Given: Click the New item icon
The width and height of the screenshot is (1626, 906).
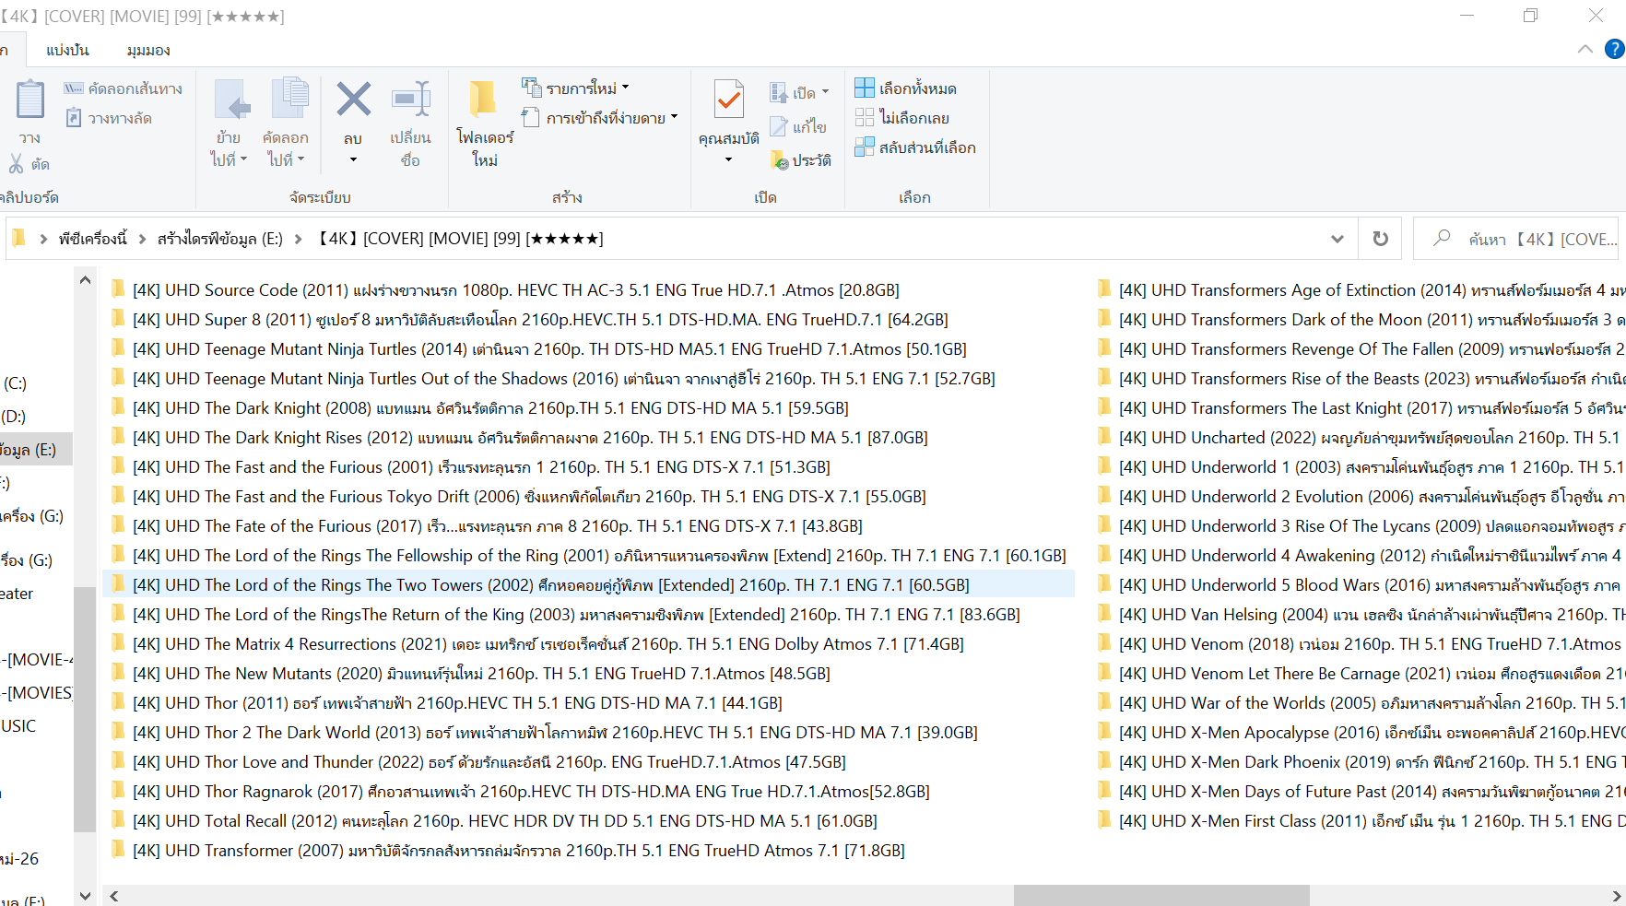Looking at the screenshot, I should point(532,88).
